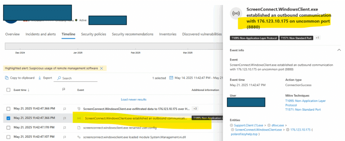
Task: Click the Export download icon
Action: [x=40, y=78]
